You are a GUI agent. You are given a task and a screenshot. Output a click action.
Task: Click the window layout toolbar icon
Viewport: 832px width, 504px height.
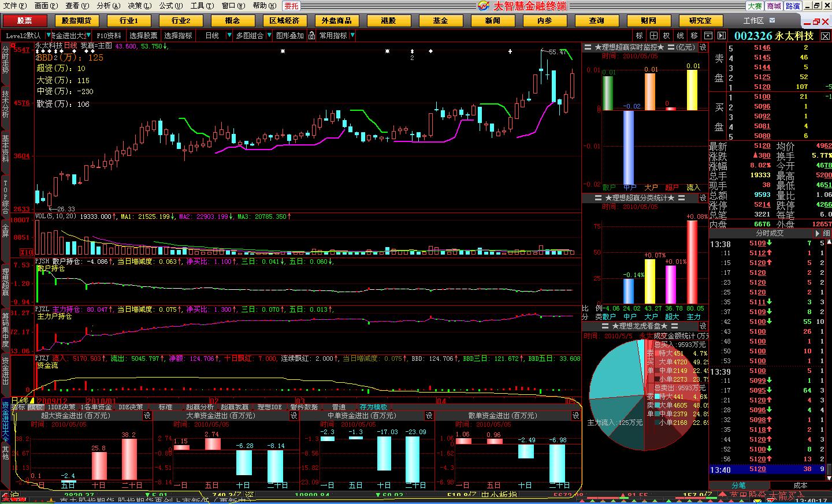tap(708, 36)
